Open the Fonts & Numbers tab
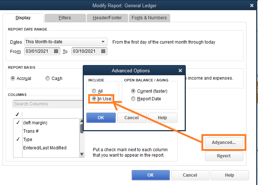Image resolution: width=258 pixels, height=185 pixels. click(x=149, y=18)
